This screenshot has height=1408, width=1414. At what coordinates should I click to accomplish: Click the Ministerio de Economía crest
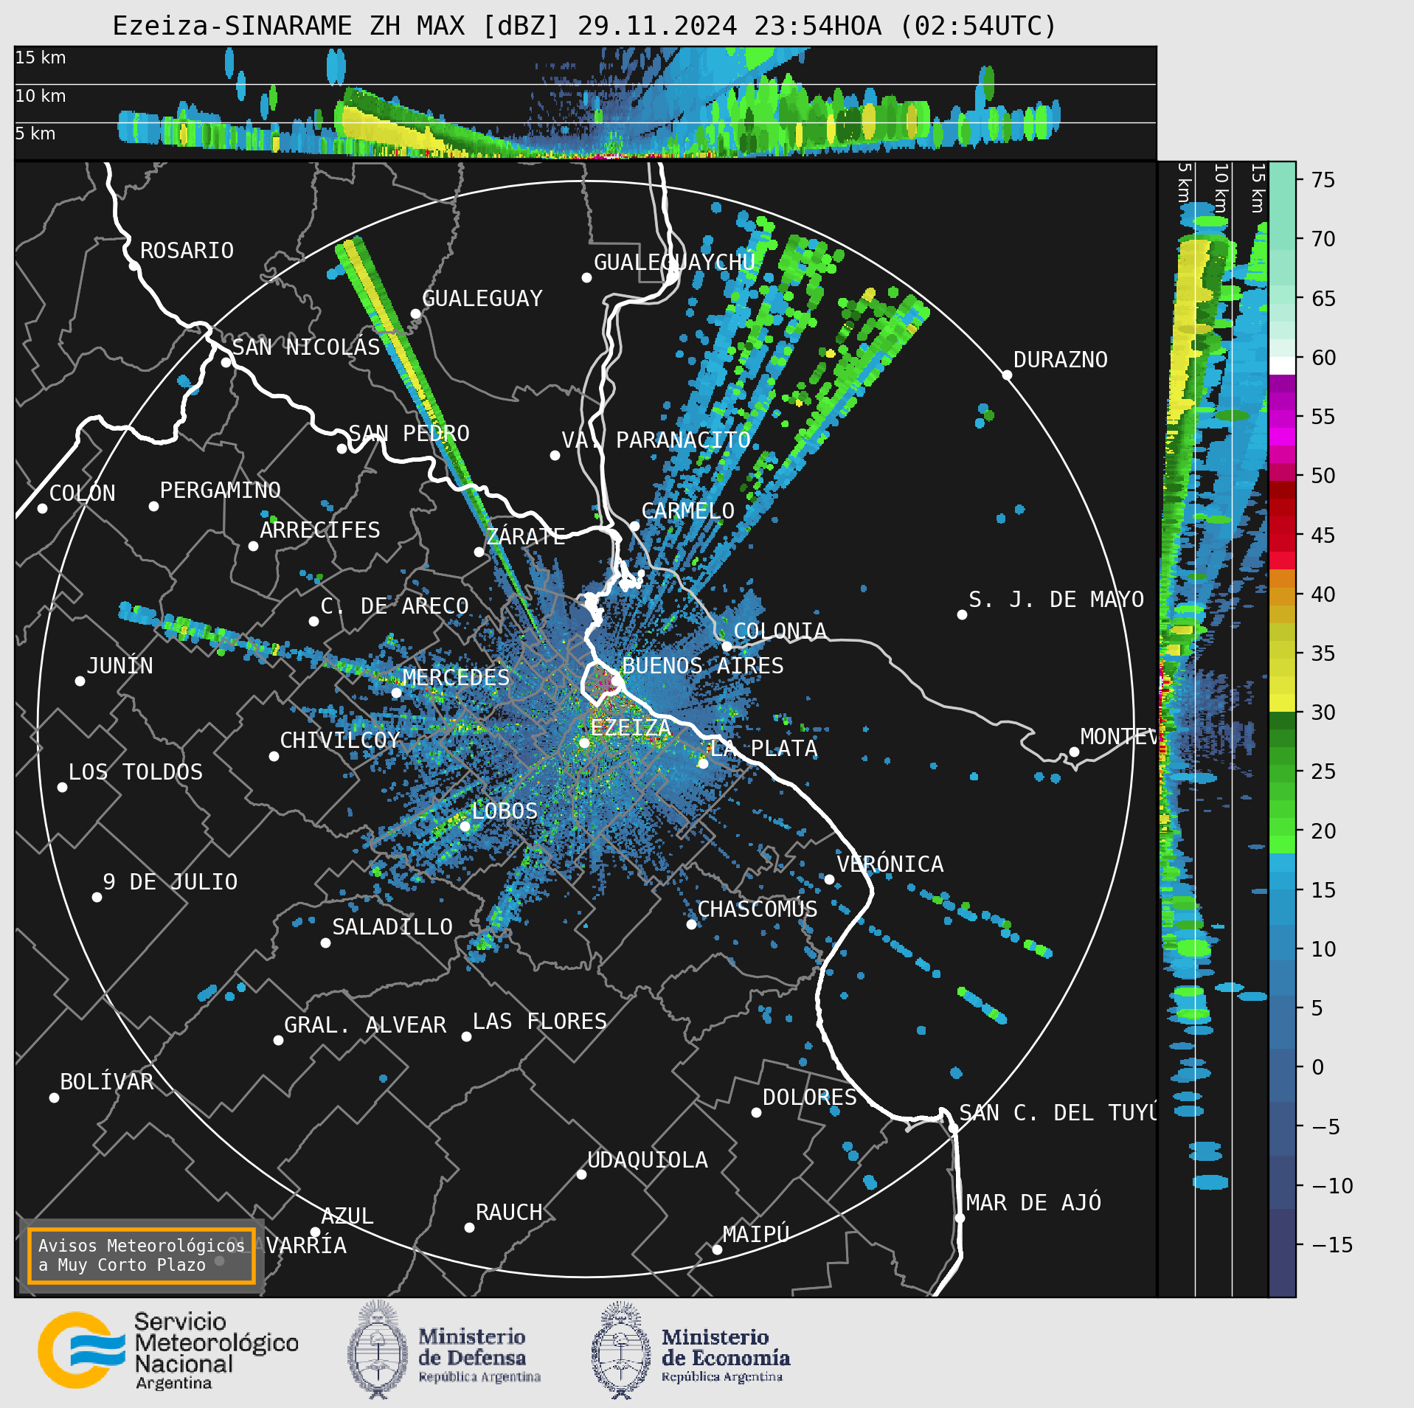(x=621, y=1350)
